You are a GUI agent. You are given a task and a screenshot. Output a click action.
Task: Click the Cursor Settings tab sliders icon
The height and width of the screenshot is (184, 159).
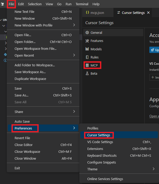(x=119, y=13)
